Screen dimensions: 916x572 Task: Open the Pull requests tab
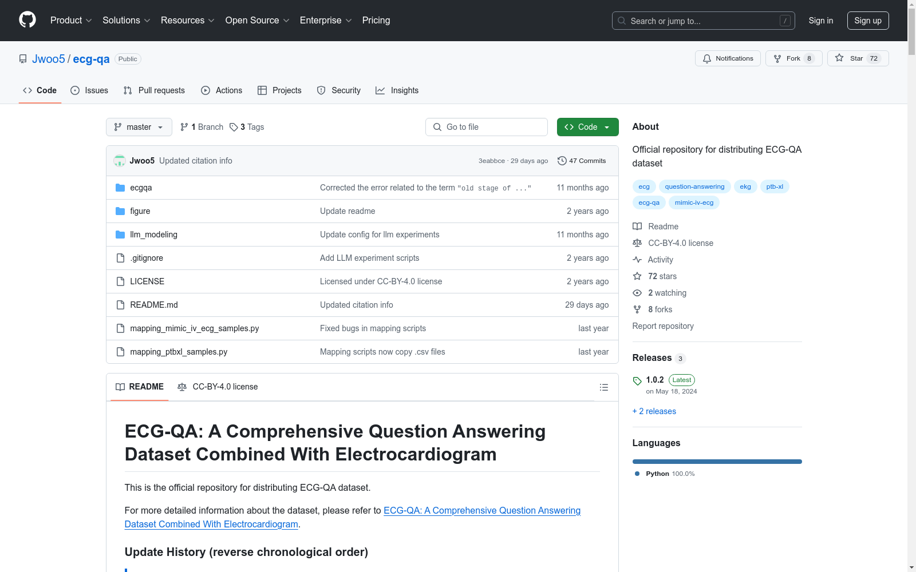point(154,90)
